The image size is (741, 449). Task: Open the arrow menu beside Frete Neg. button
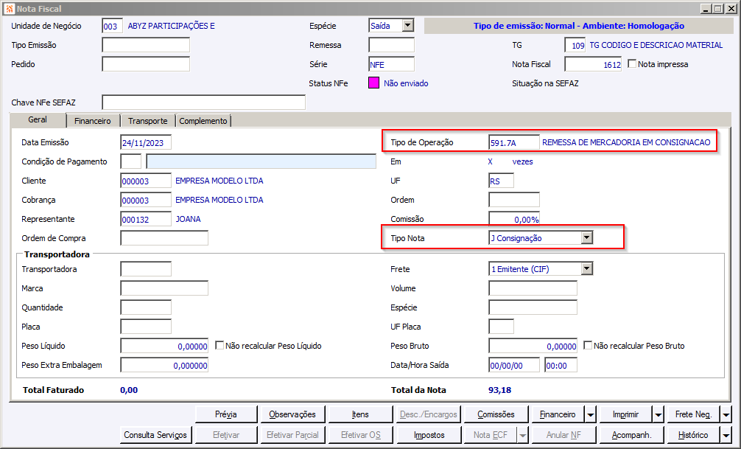click(726, 414)
